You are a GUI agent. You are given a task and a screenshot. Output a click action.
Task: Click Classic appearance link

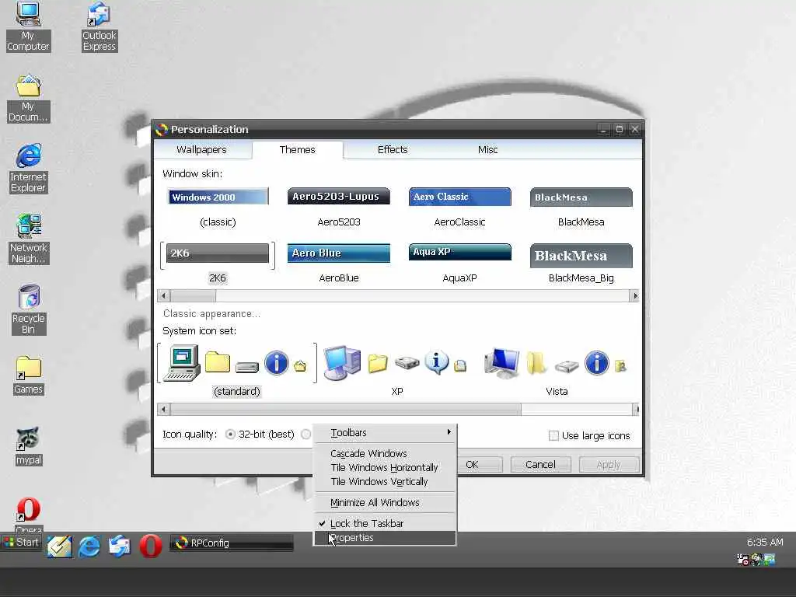(x=211, y=314)
